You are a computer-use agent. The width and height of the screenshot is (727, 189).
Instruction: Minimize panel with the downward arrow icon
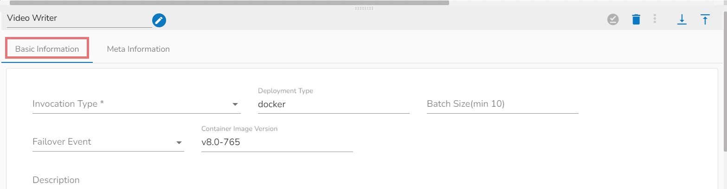tap(682, 19)
